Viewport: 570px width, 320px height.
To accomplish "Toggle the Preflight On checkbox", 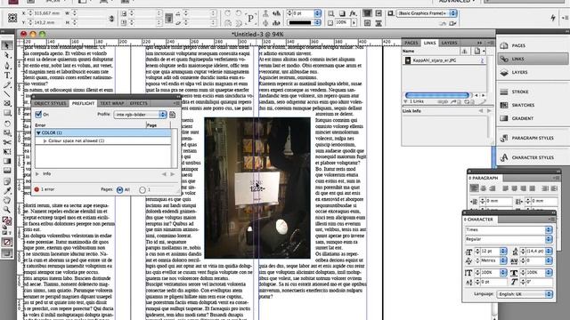I will coord(38,115).
